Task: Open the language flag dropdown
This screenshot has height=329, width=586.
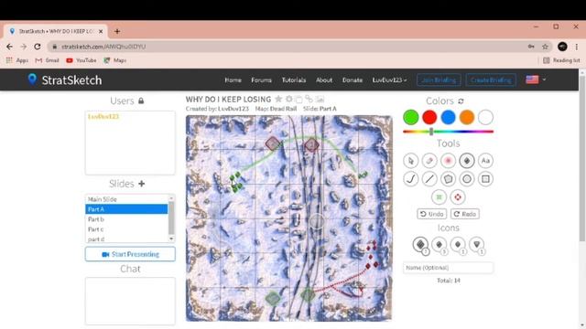Action: click(536, 80)
